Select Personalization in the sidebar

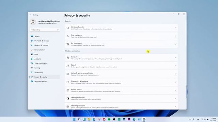(x=45, y=50)
